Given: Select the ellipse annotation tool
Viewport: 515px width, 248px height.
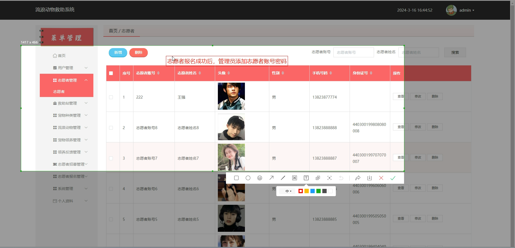Looking at the screenshot, I should (248, 178).
